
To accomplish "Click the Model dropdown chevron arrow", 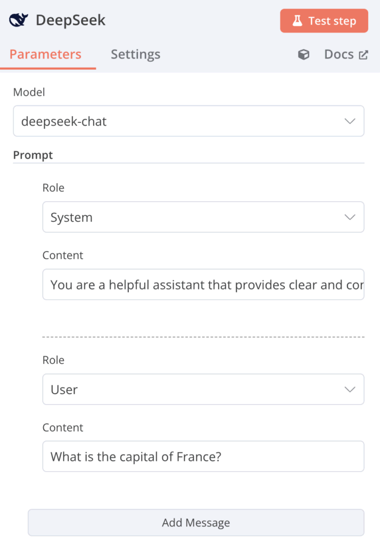I will point(350,121).
